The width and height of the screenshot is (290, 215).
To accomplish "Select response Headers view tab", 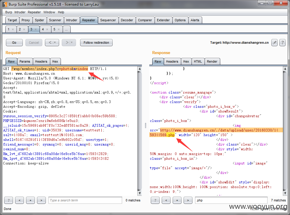I will [172, 61].
